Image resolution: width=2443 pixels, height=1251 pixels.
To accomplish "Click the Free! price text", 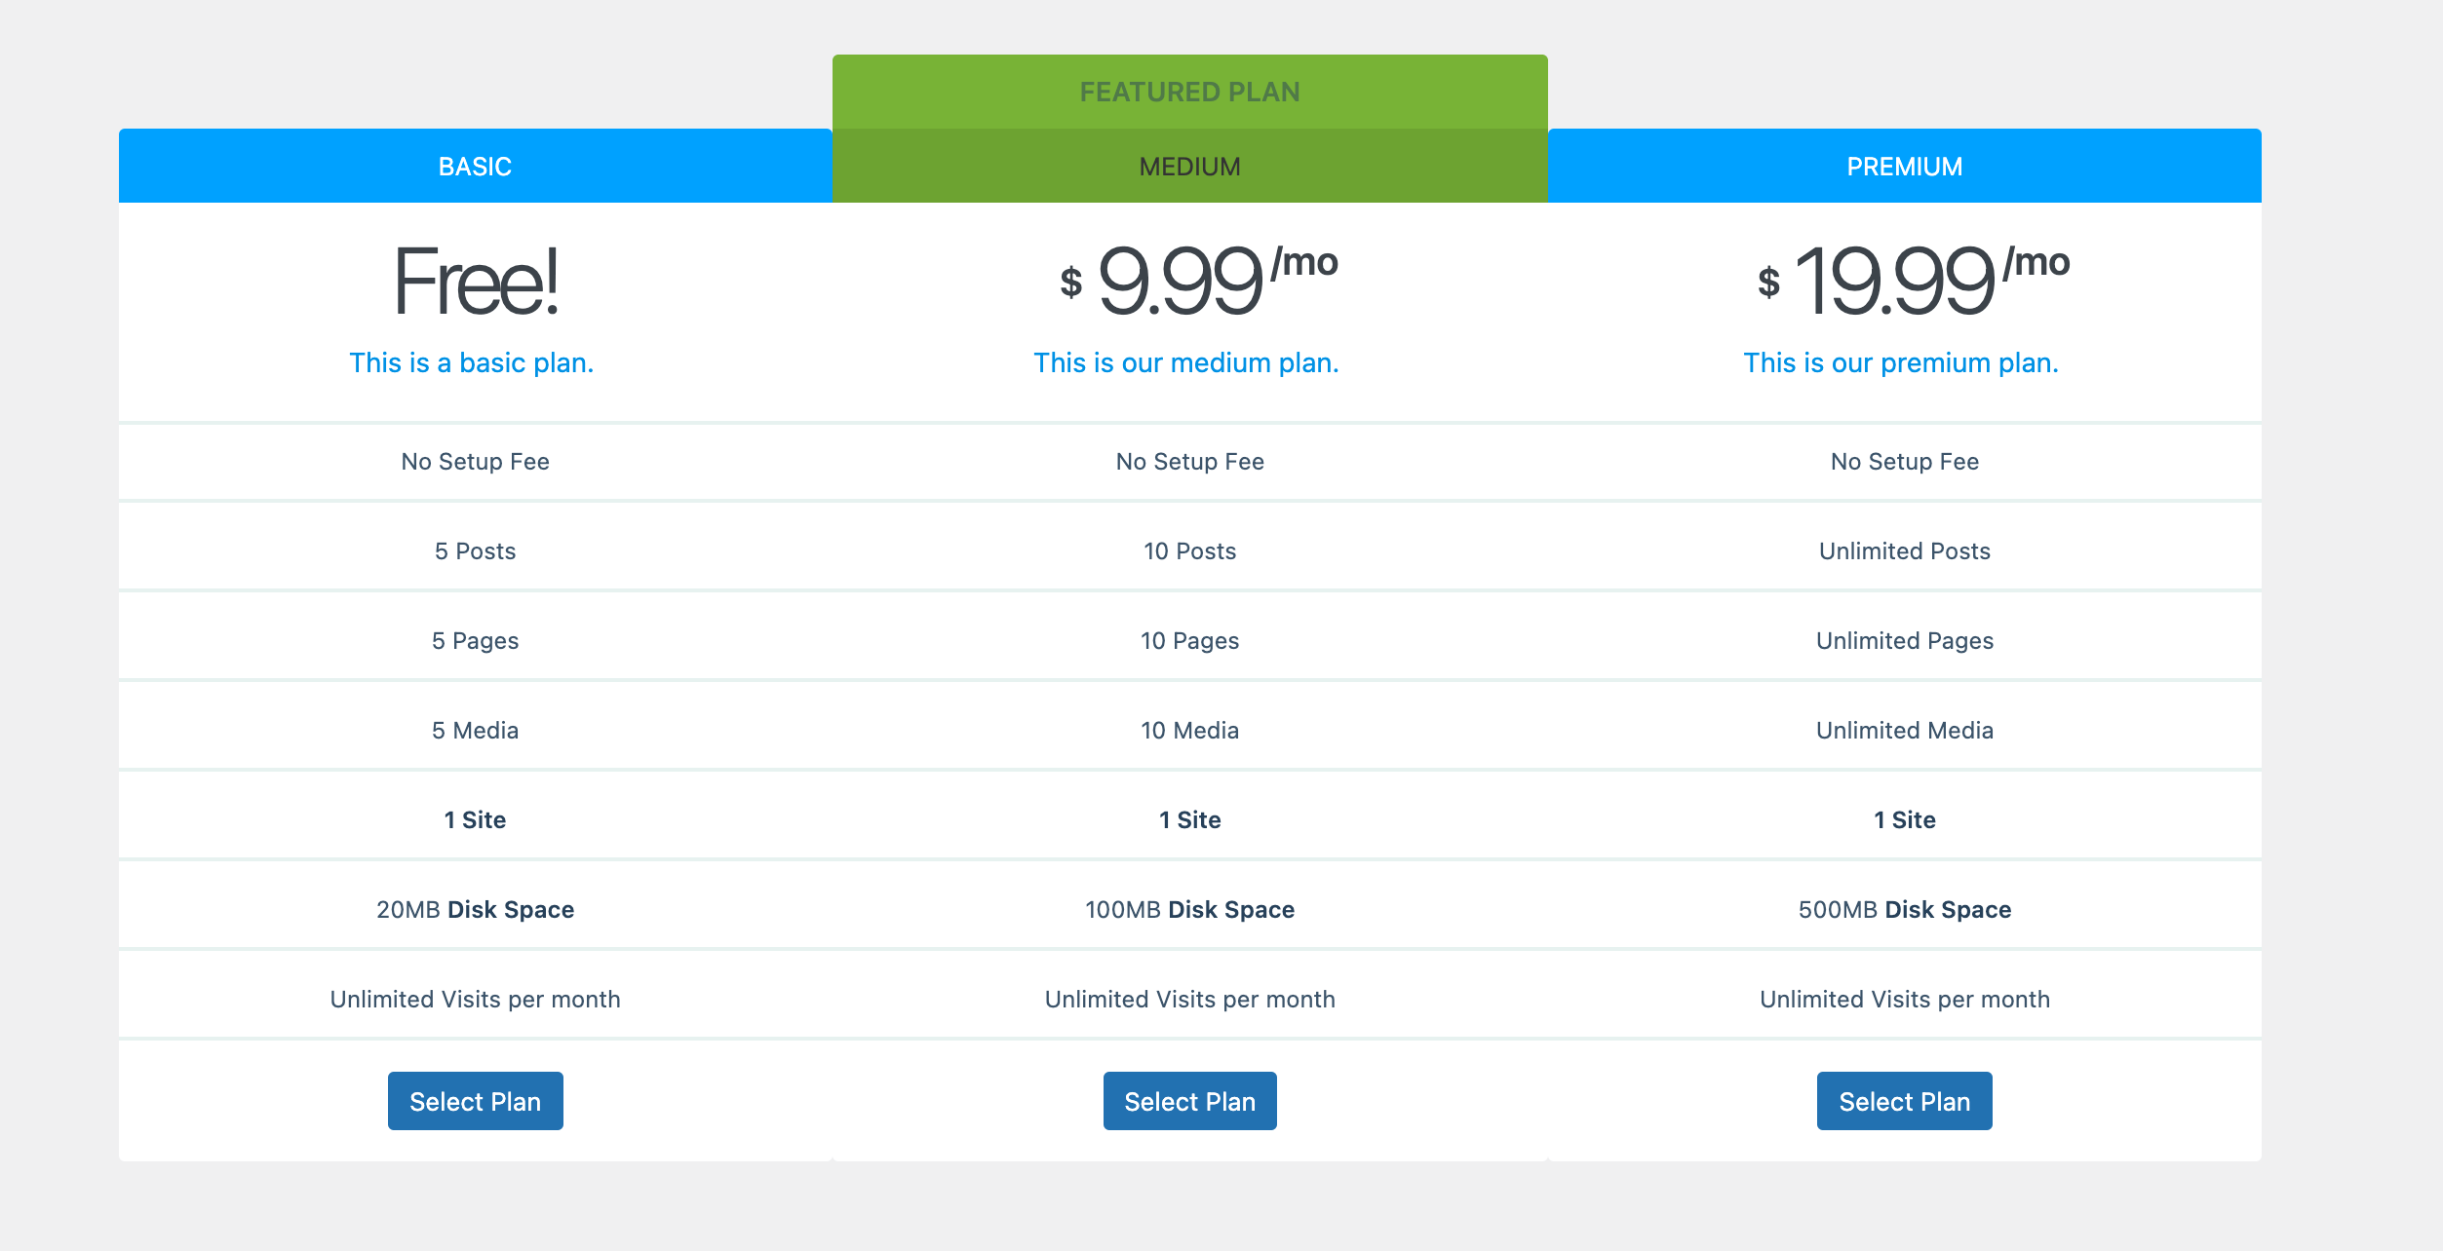I will [476, 281].
